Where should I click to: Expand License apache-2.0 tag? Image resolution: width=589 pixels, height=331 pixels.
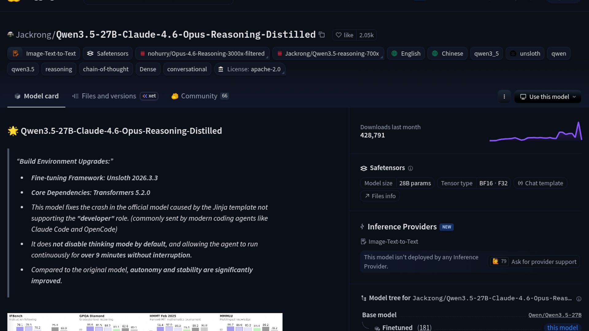click(250, 69)
